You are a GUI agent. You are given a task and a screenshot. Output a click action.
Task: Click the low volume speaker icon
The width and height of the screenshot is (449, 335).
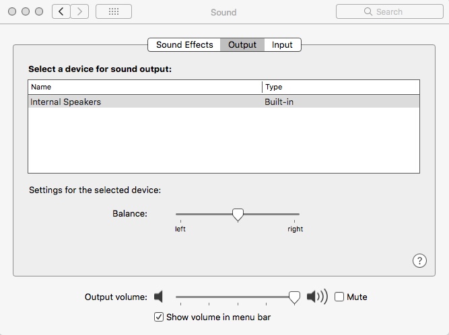(159, 297)
